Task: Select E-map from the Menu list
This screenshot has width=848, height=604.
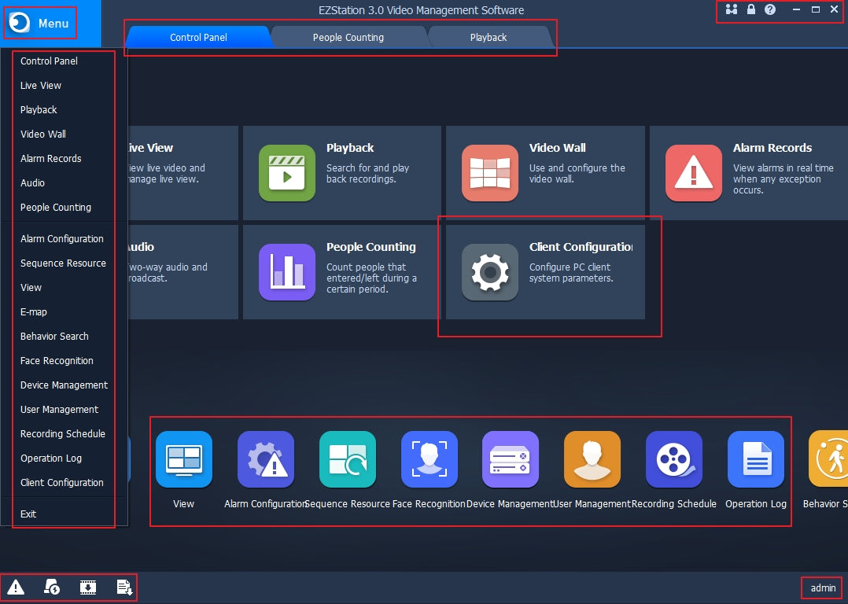Action: 34,312
